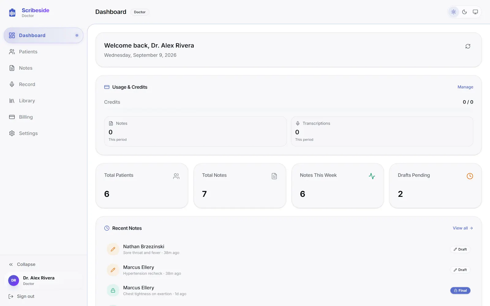Viewport: 490px width, 306px height.
Task: Switch to light theme sun icon
Action: pos(454,12)
